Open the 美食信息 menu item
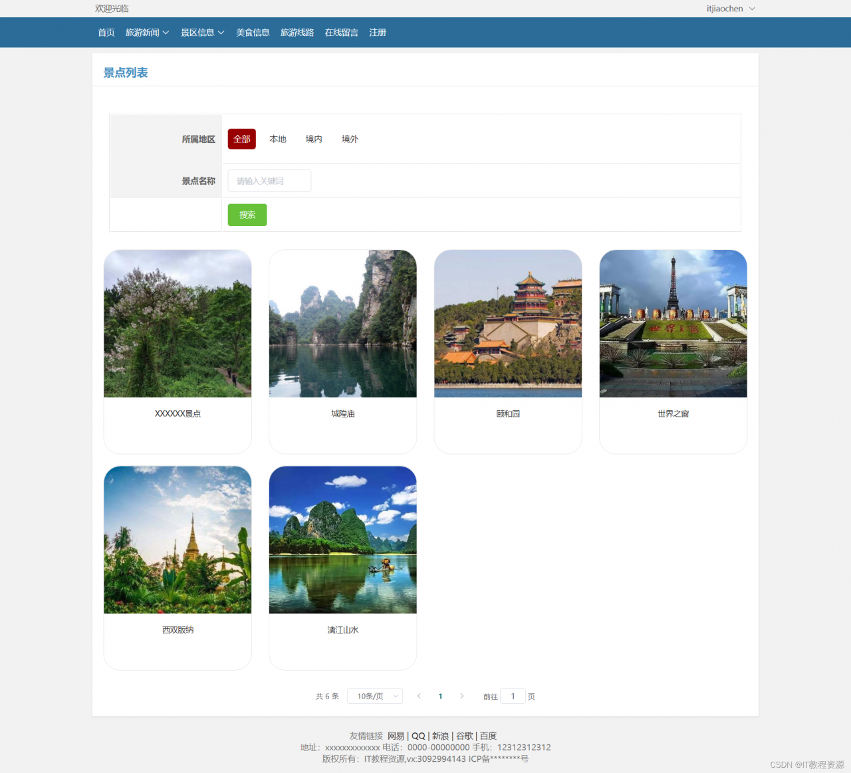 253,33
